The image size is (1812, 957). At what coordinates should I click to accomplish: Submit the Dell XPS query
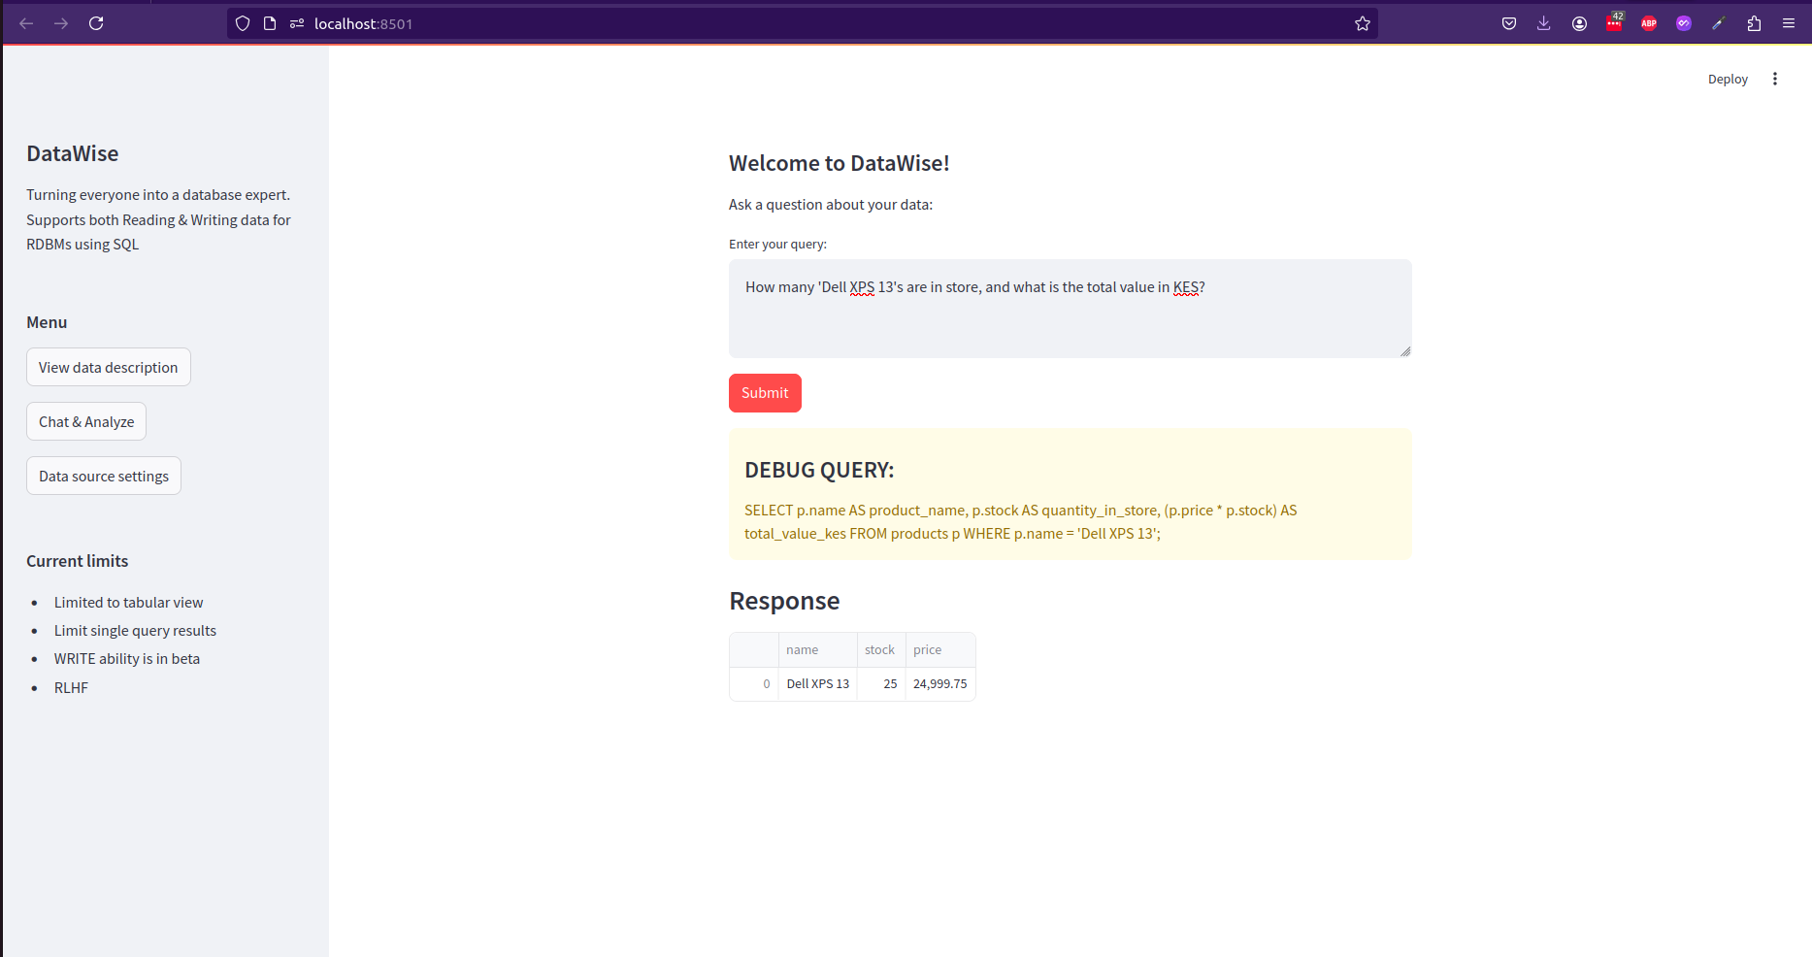pyautogui.click(x=765, y=393)
